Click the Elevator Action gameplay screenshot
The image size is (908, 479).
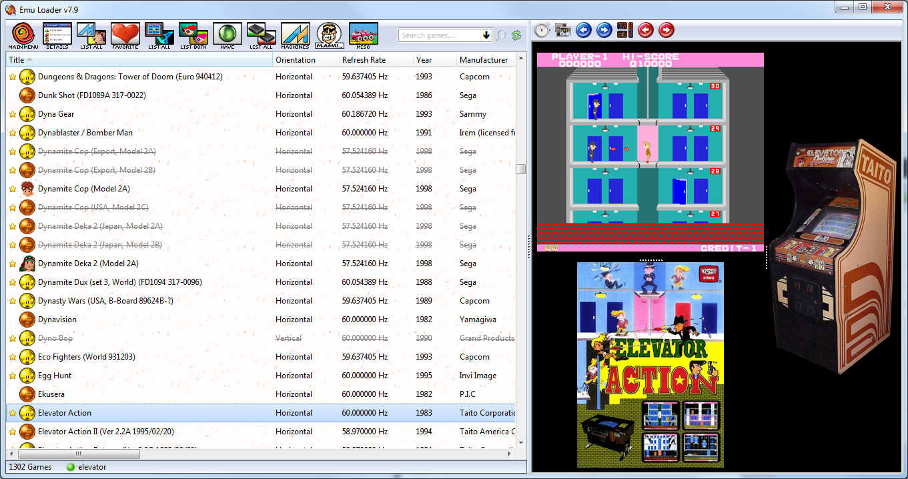pyautogui.click(x=650, y=152)
